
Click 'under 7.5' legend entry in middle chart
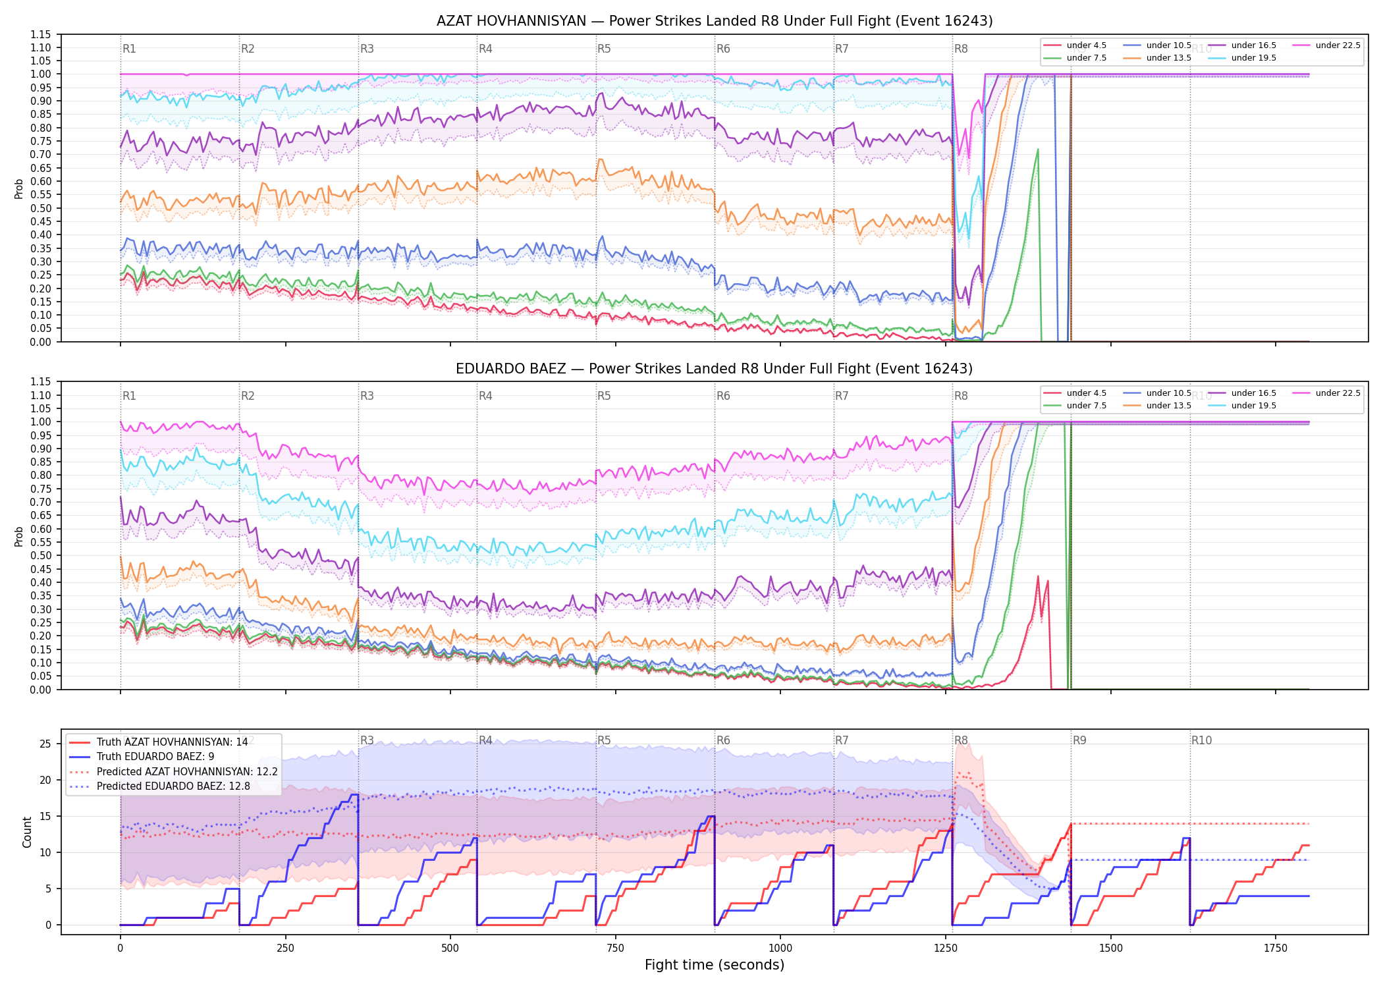pos(1075,406)
